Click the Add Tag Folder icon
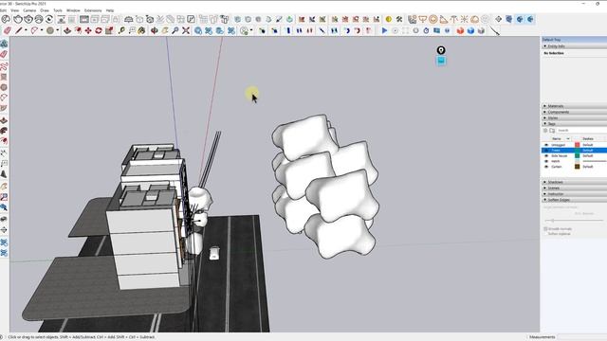The height and width of the screenshot is (341, 607). coord(552,131)
